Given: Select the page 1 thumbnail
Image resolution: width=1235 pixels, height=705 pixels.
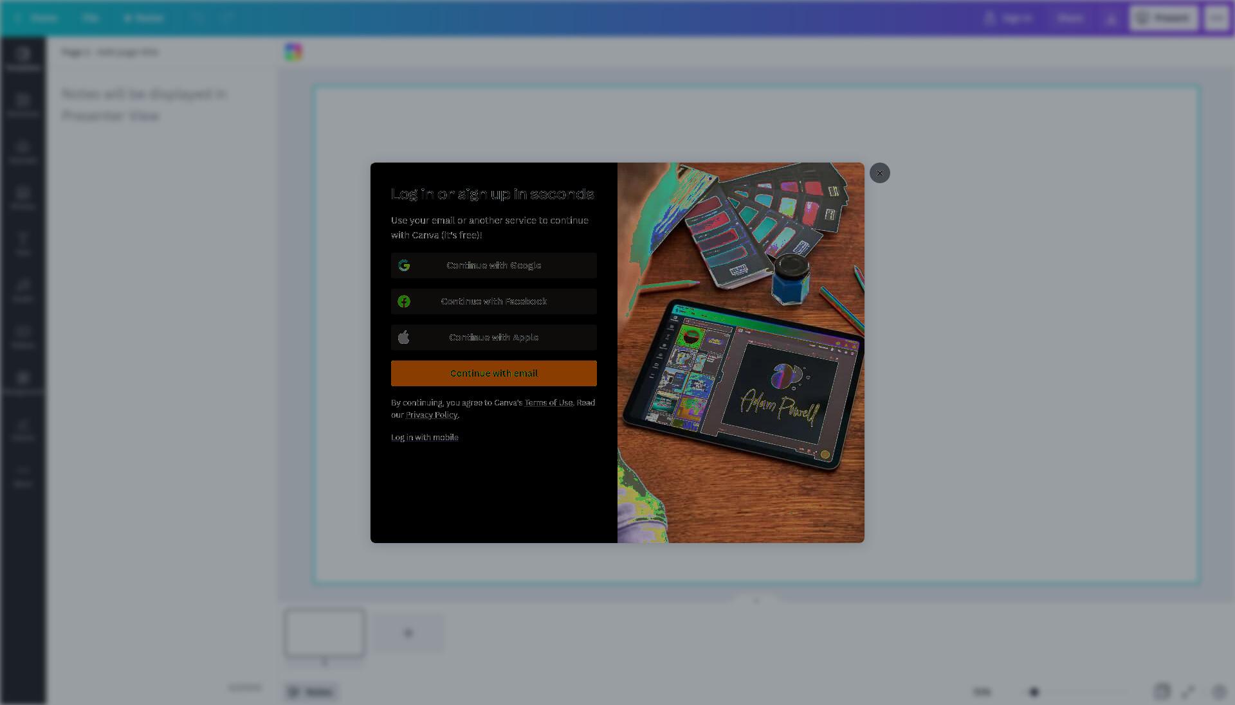Looking at the screenshot, I should [325, 633].
